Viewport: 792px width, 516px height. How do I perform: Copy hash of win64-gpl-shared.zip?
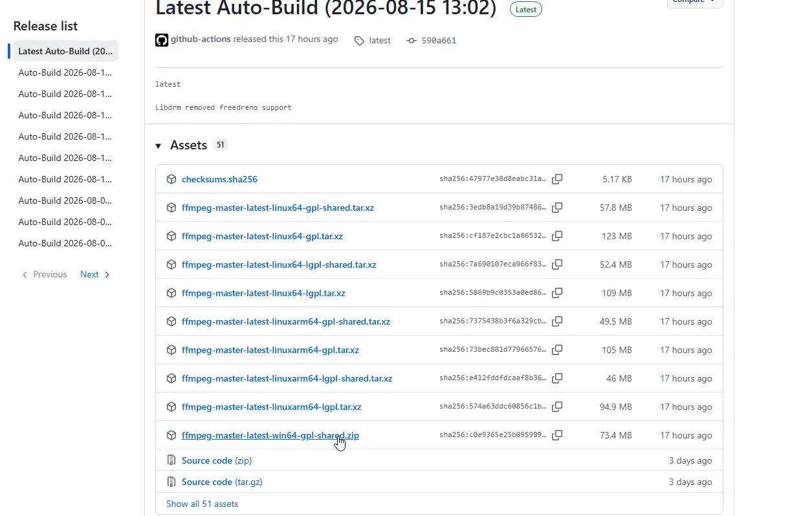(557, 435)
